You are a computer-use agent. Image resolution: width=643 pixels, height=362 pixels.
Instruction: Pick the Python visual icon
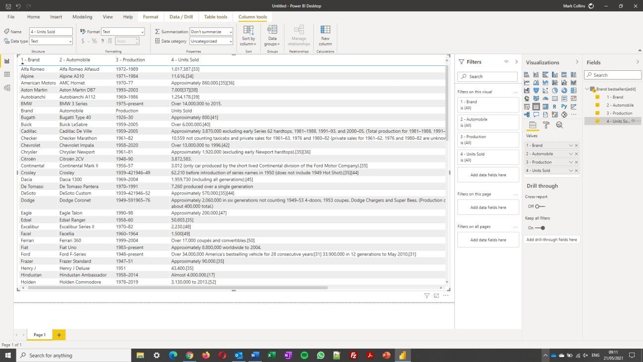(x=564, y=106)
